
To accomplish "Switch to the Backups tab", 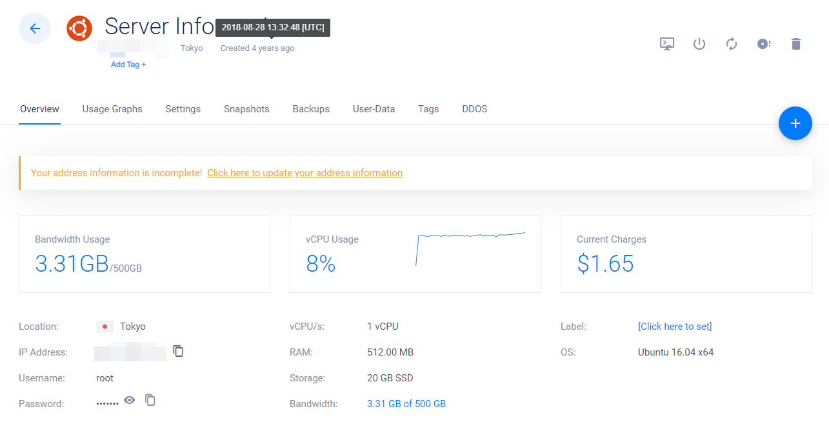I will pyautogui.click(x=310, y=109).
